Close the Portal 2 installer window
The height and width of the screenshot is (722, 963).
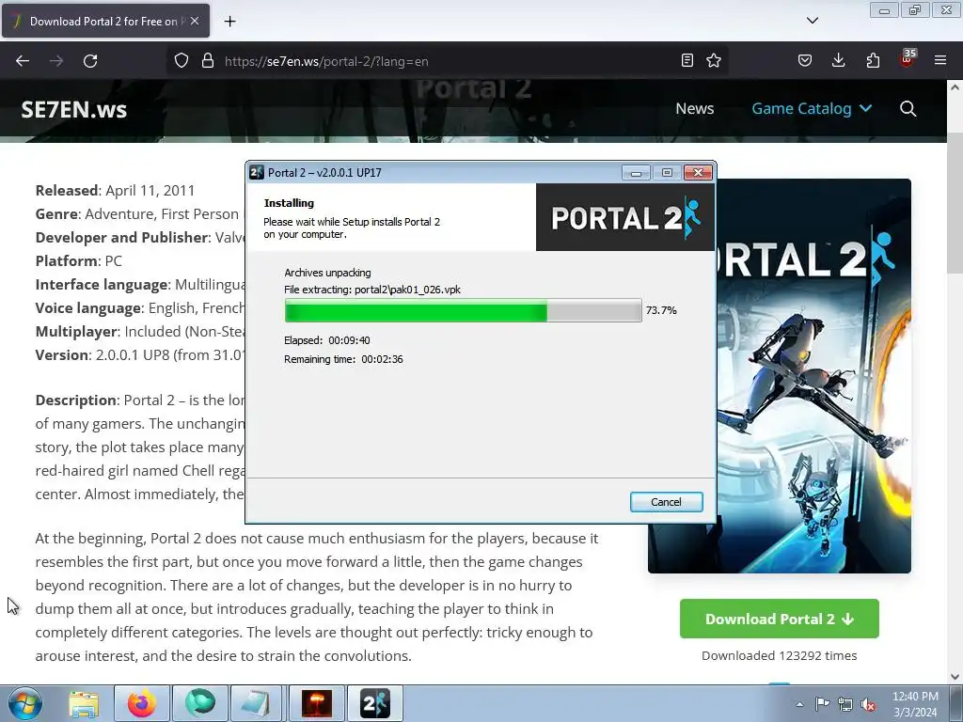[699, 173]
